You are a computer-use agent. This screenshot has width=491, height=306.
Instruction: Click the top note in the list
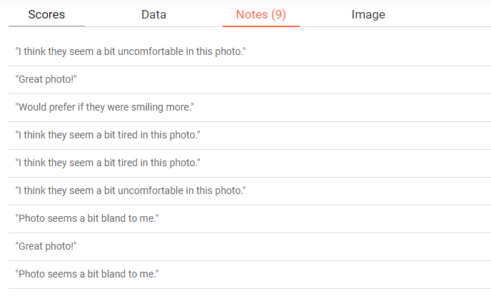pos(131,52)
